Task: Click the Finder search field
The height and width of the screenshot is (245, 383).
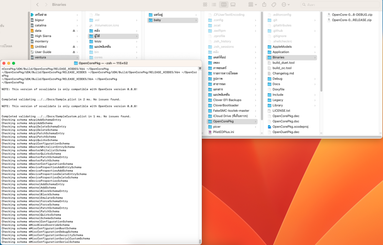Action: point(340,4)
